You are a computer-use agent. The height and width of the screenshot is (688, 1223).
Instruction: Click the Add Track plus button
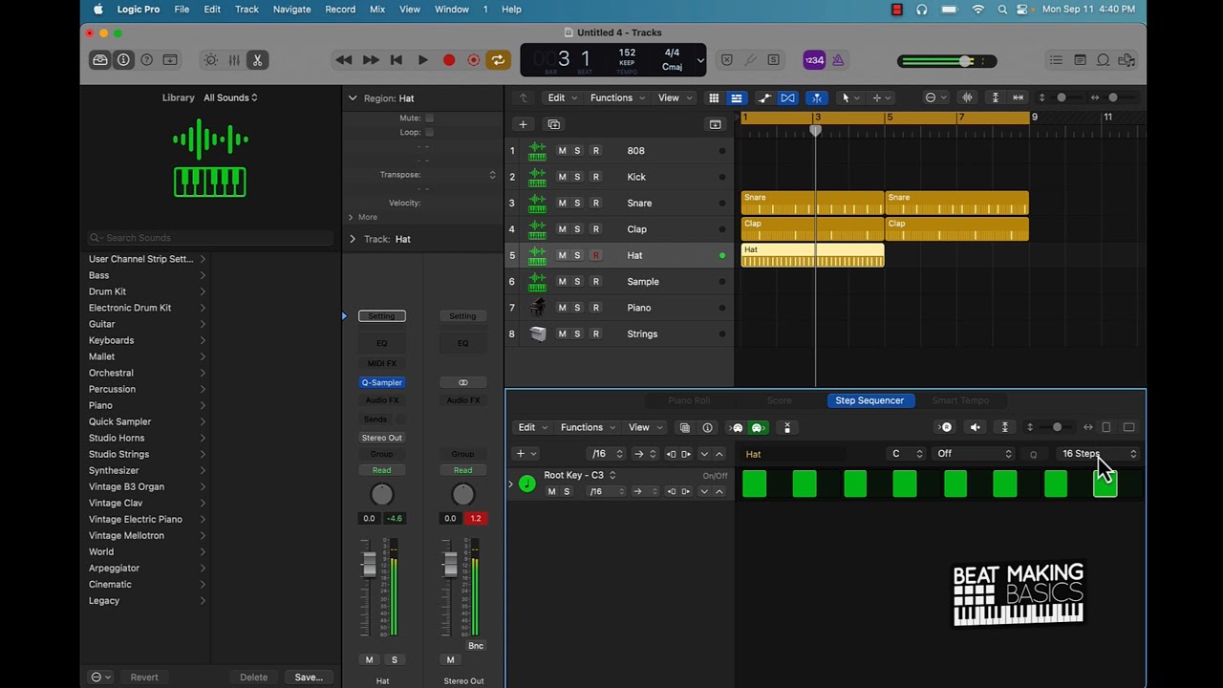[523, 124]
